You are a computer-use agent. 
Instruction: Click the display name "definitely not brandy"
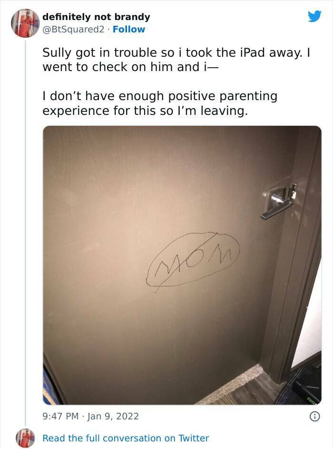(x=96, y=17)
